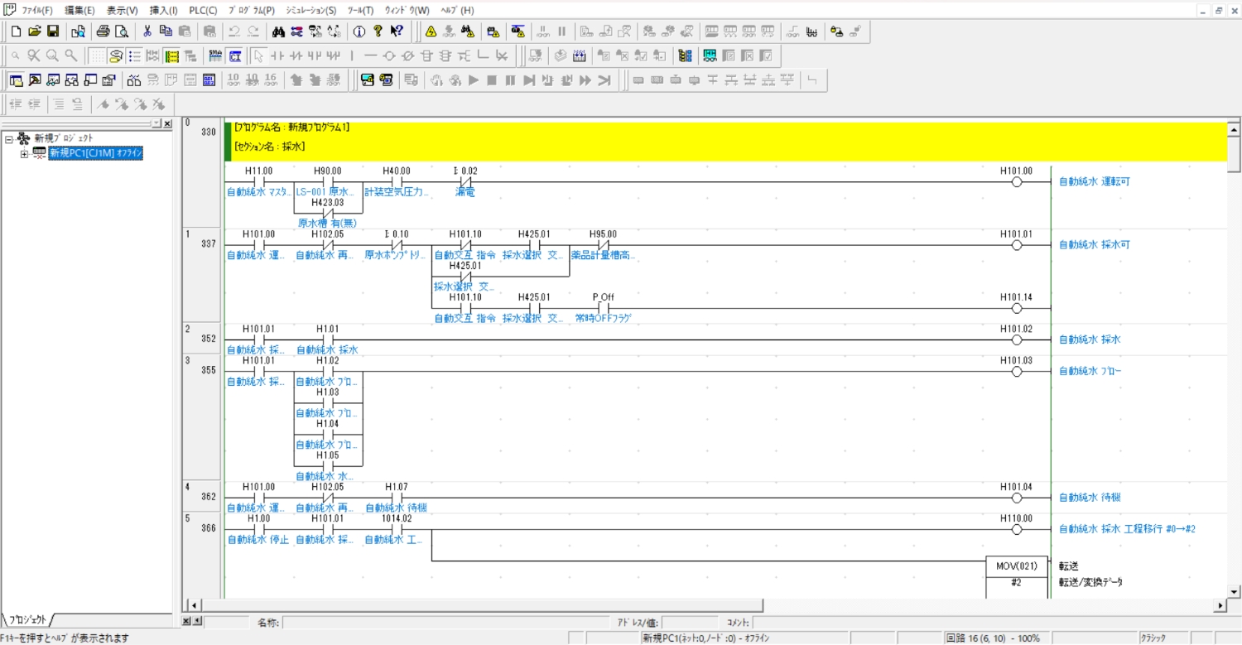Expand the 新規PC1[CJ1M] tree node

click(x=26, y=152)
